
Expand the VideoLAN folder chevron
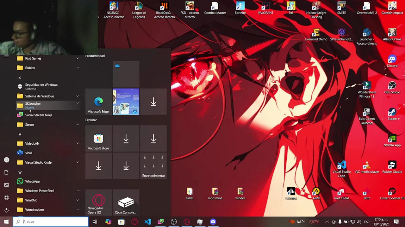(x=78, y=143)
